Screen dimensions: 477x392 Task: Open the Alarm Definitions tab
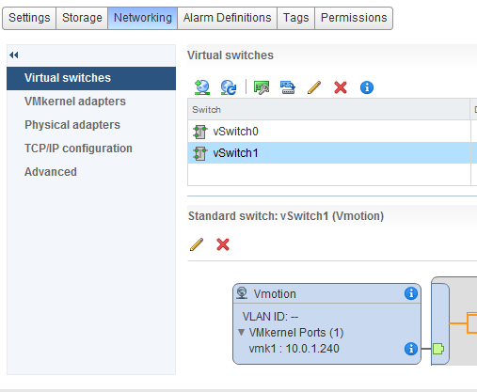click(227, 18)
